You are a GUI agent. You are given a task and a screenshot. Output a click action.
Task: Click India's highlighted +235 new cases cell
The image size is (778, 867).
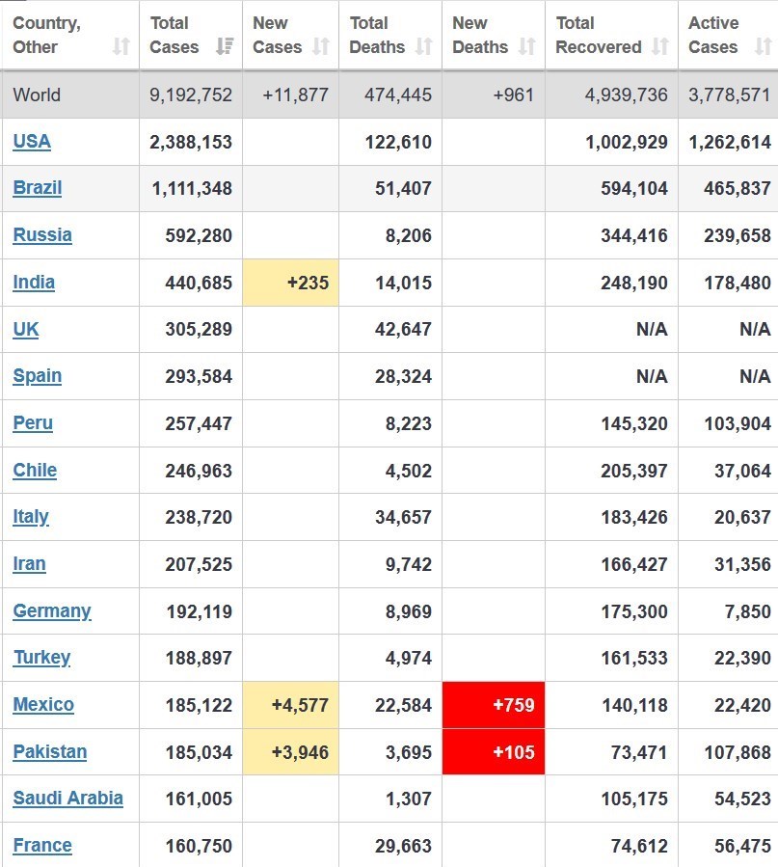pyautogui.click(x=291, y=283)
